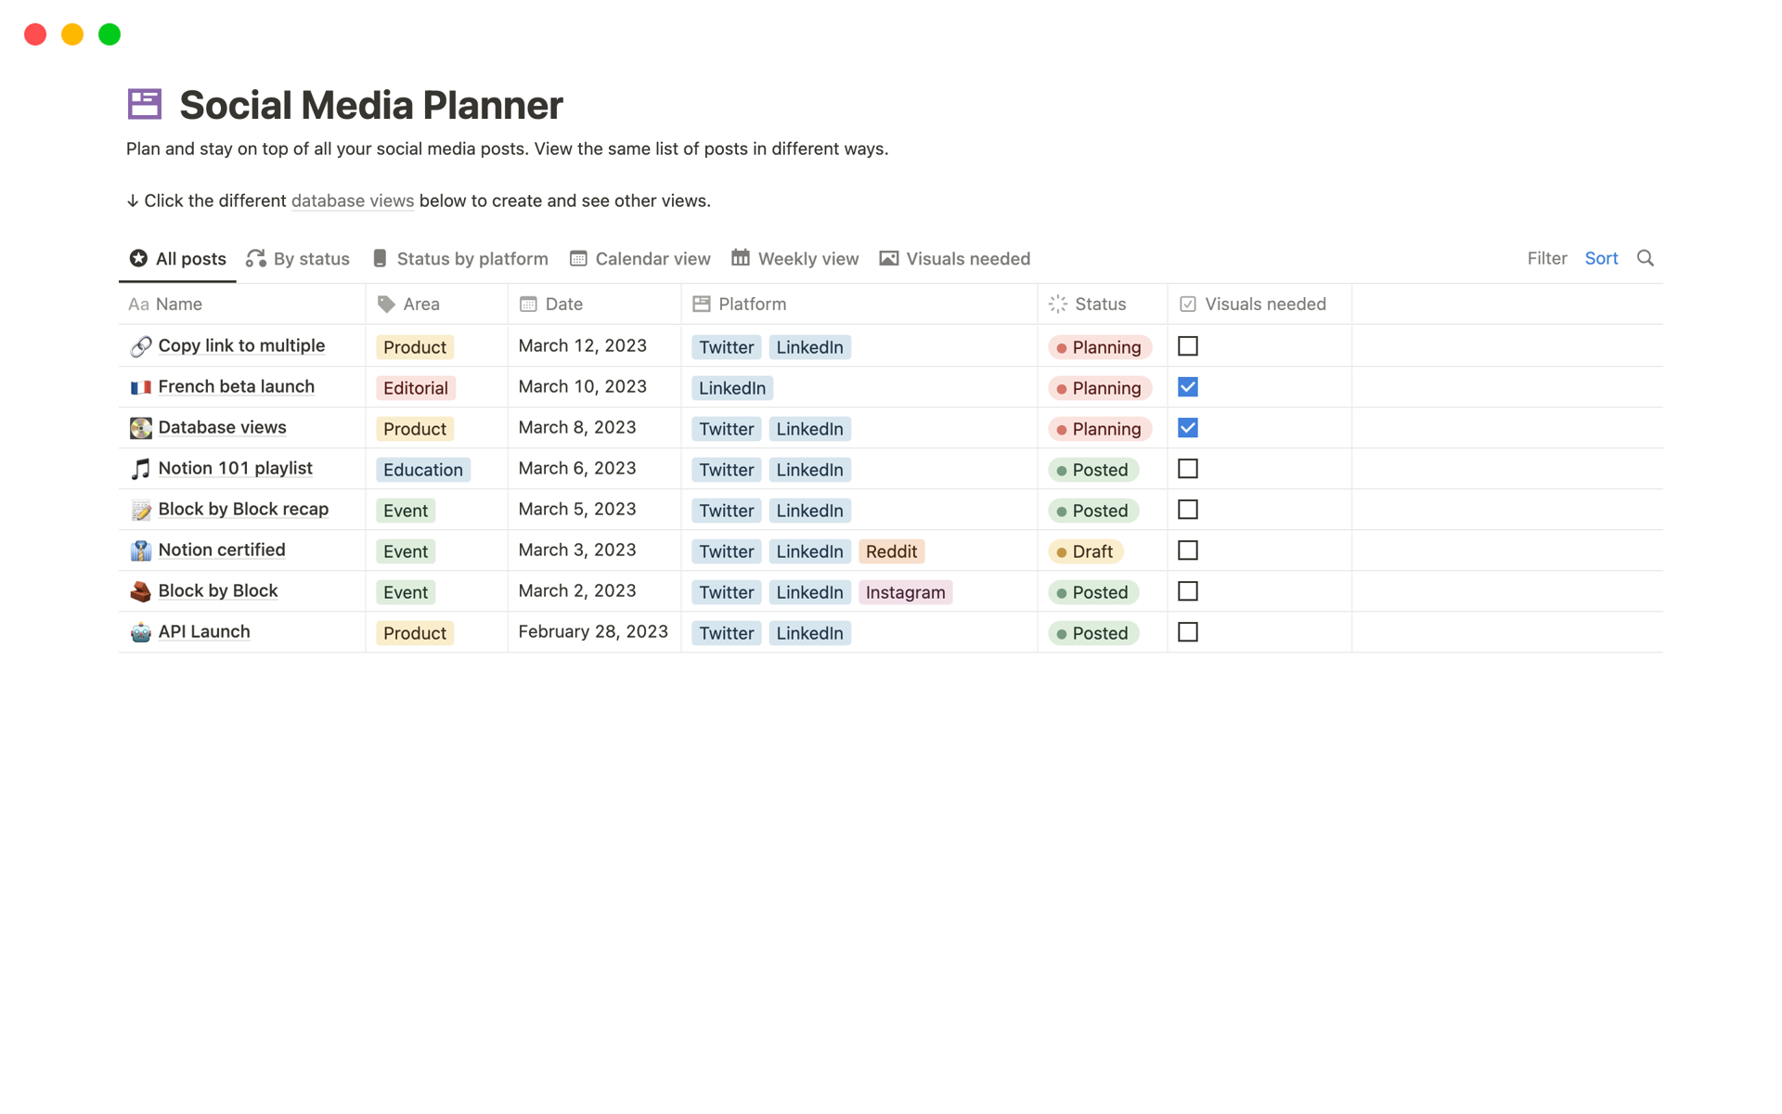Viewport: 1782px width, 1114px height.
Task: Click the database views link in description
Action: [x=352, y=201]
